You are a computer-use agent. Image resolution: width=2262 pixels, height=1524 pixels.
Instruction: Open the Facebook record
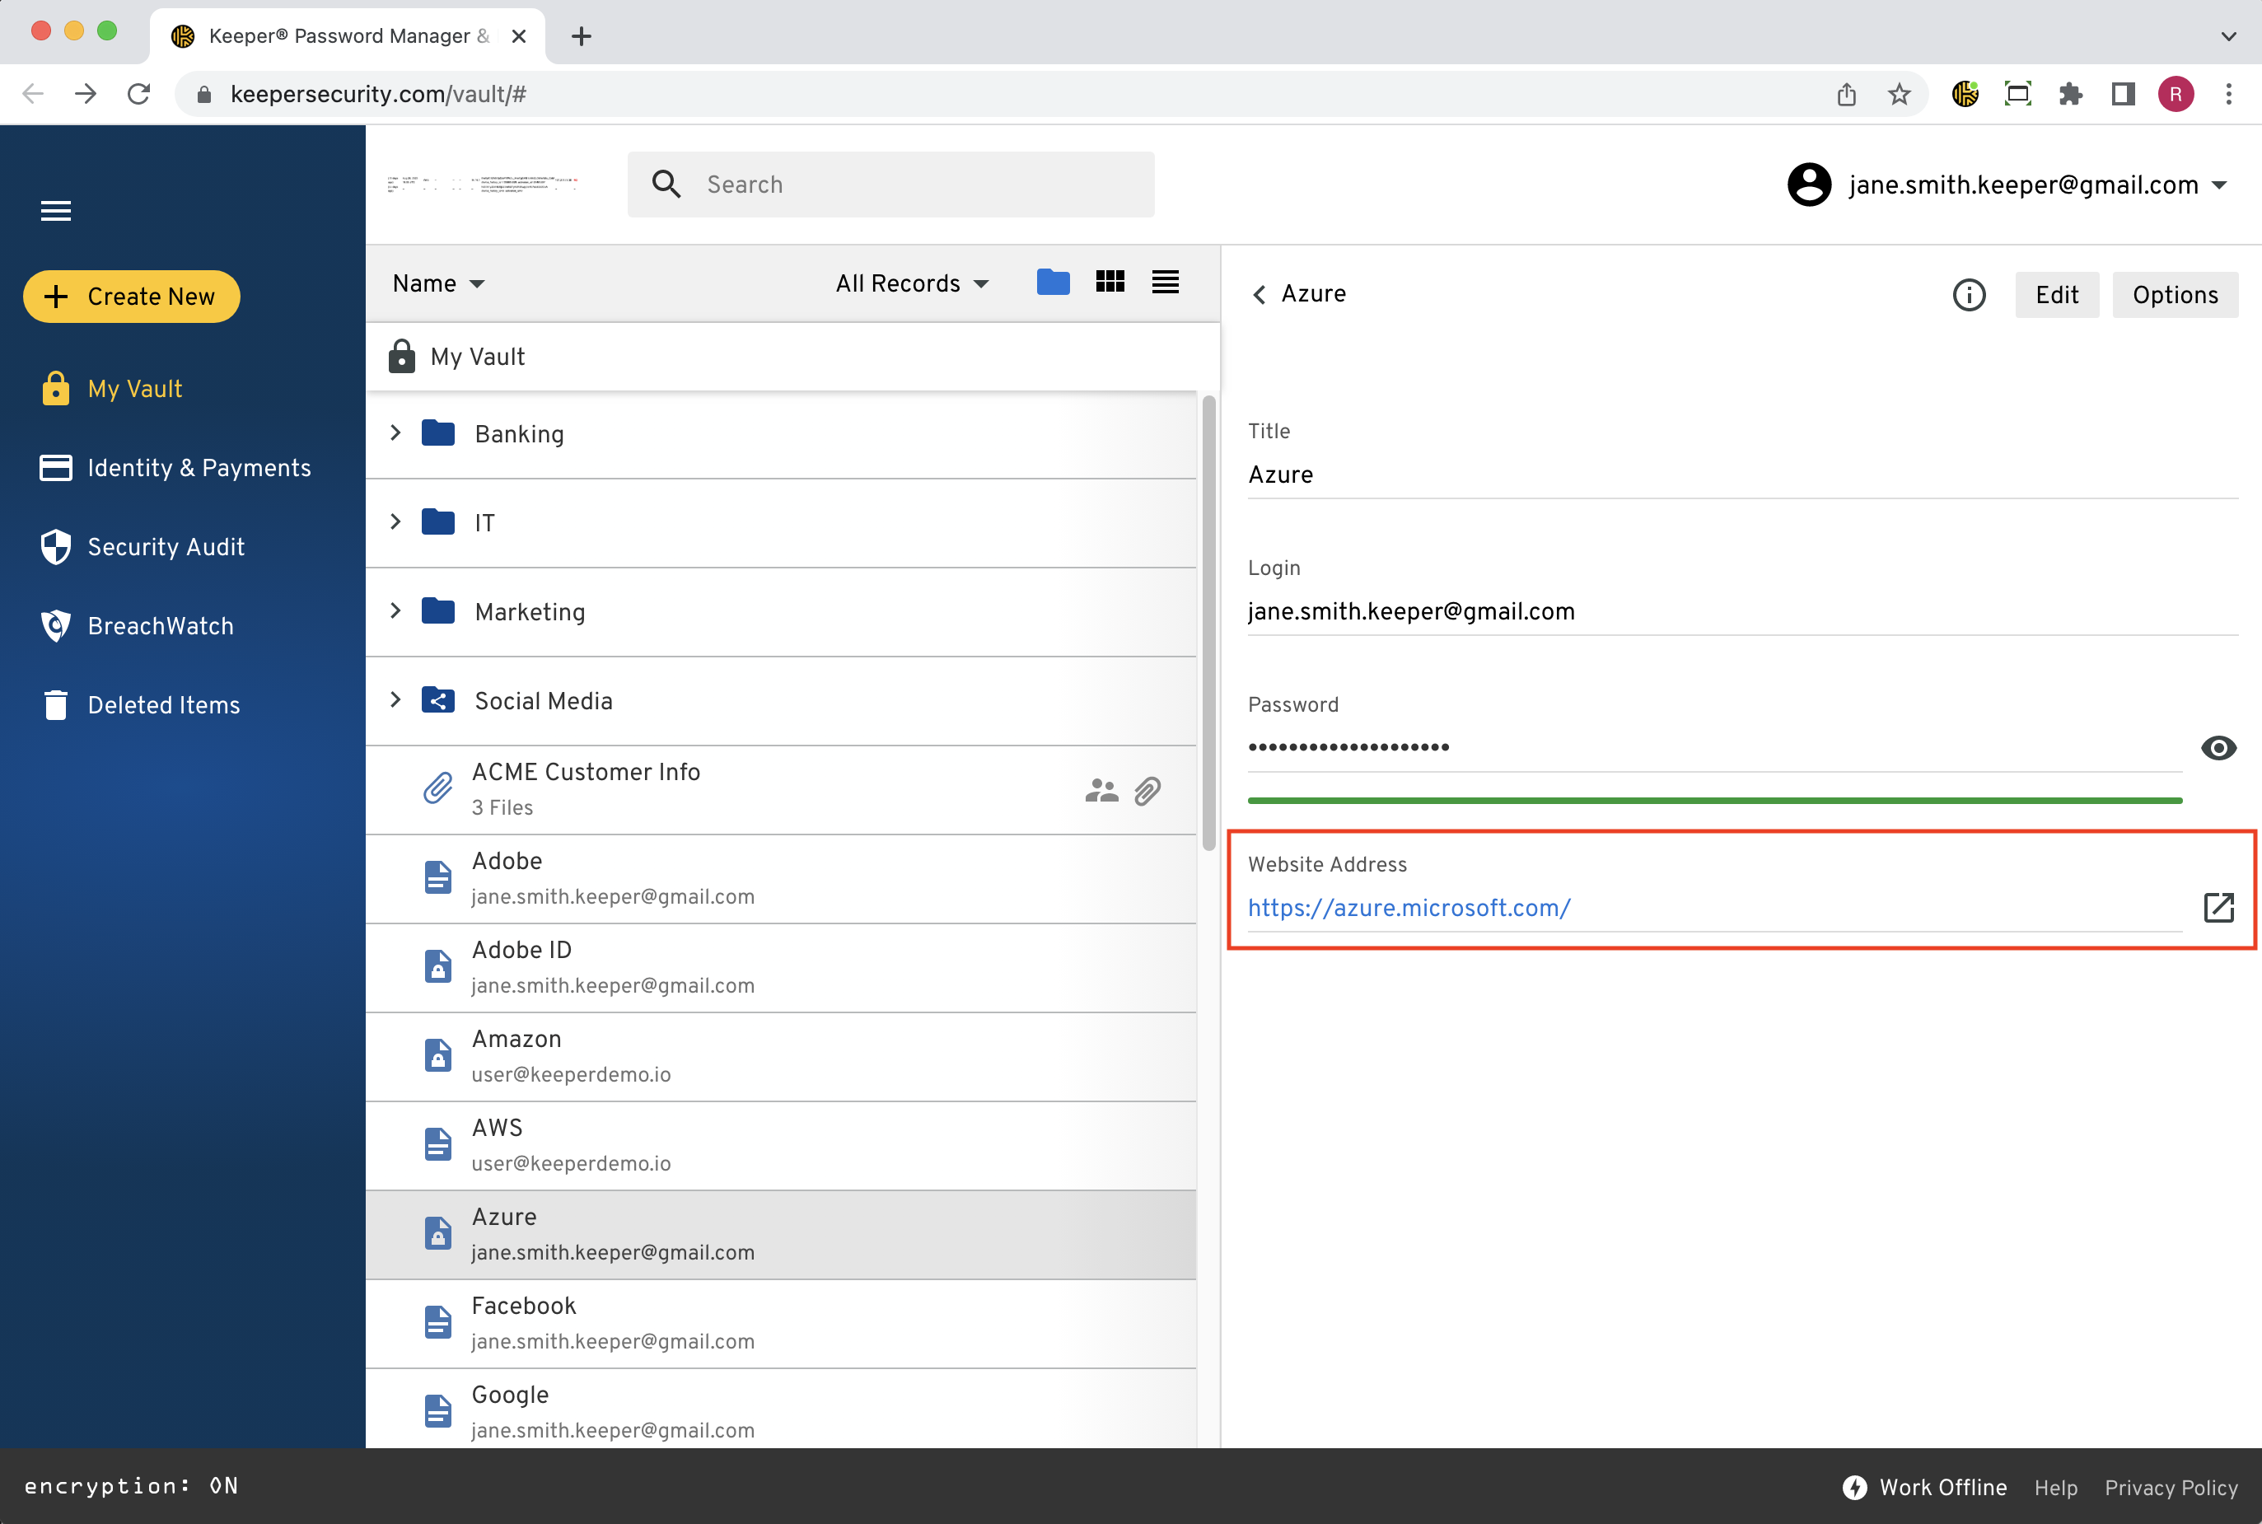[780, 1324]
